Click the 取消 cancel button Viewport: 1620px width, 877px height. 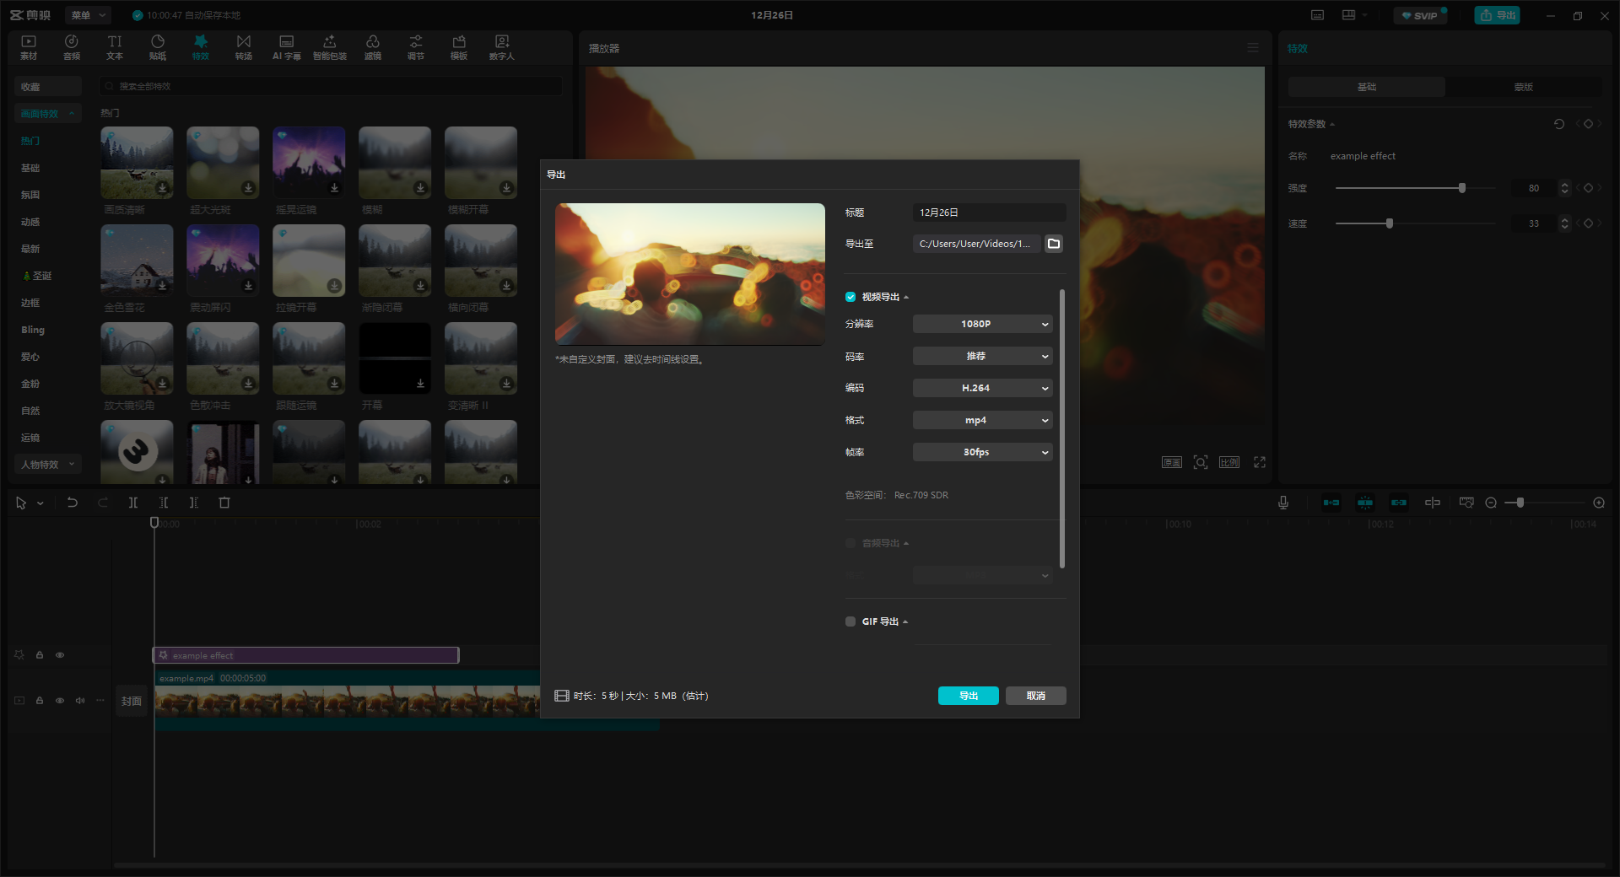click(1035, 696)
